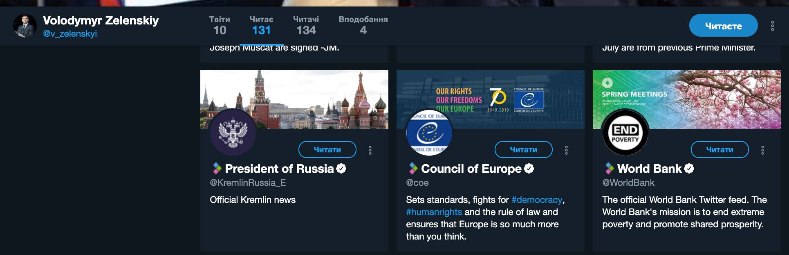Screen dimensions: 789x255
Task: Click the #democracy hashtag link
Action: [537, 200]
